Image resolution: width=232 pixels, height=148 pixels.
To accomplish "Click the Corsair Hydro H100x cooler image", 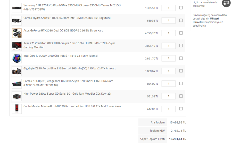I will (17, 20).
